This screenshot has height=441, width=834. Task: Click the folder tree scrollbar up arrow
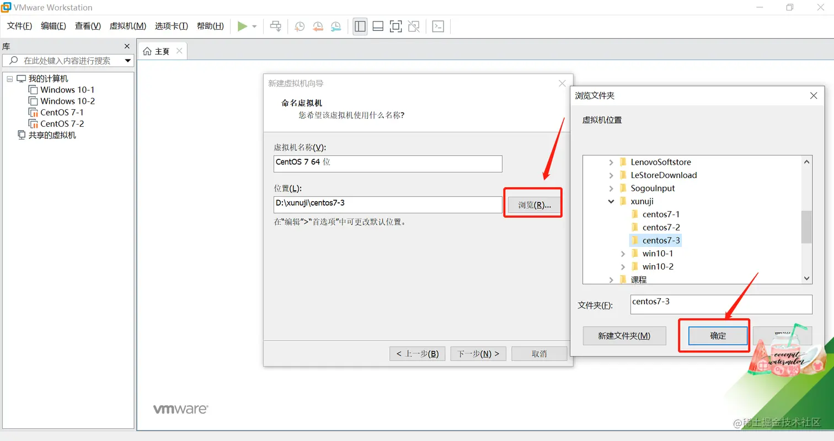(807, 162)
